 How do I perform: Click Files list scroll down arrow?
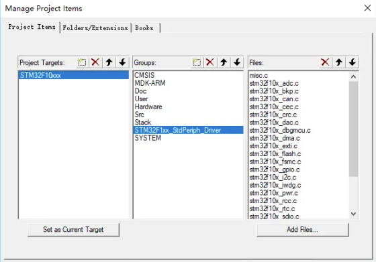353,214
